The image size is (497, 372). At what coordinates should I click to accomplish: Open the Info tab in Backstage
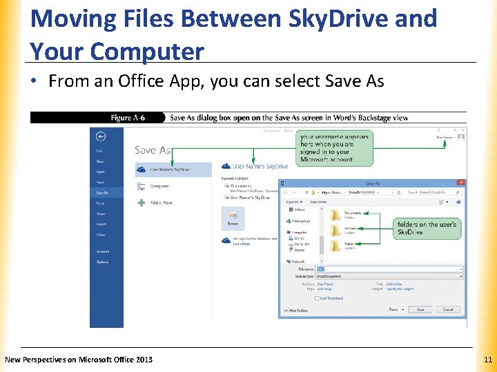point(100,151)
